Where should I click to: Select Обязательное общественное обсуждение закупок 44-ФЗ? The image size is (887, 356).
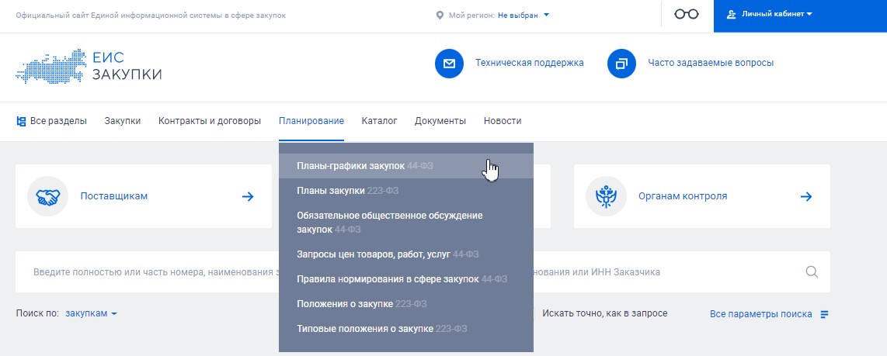406,223
